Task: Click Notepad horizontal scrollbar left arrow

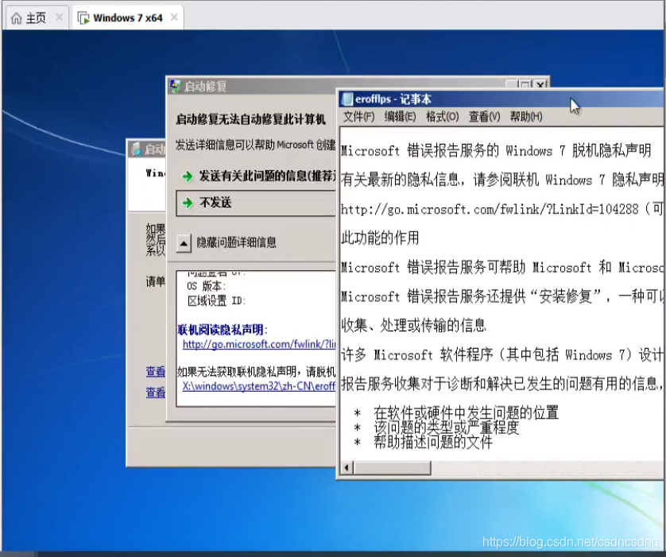Action: tap(347, 468)
